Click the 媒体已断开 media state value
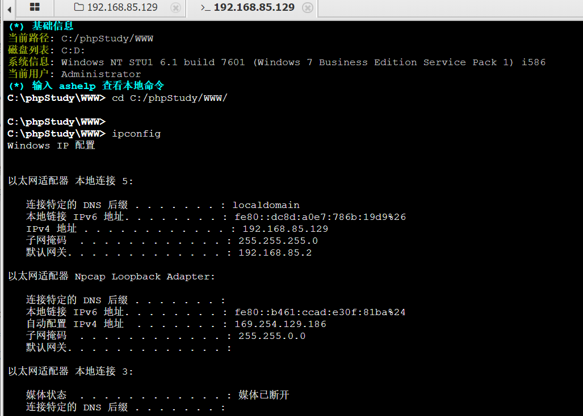Screen dimensions: 583x416 click(263, 395)
